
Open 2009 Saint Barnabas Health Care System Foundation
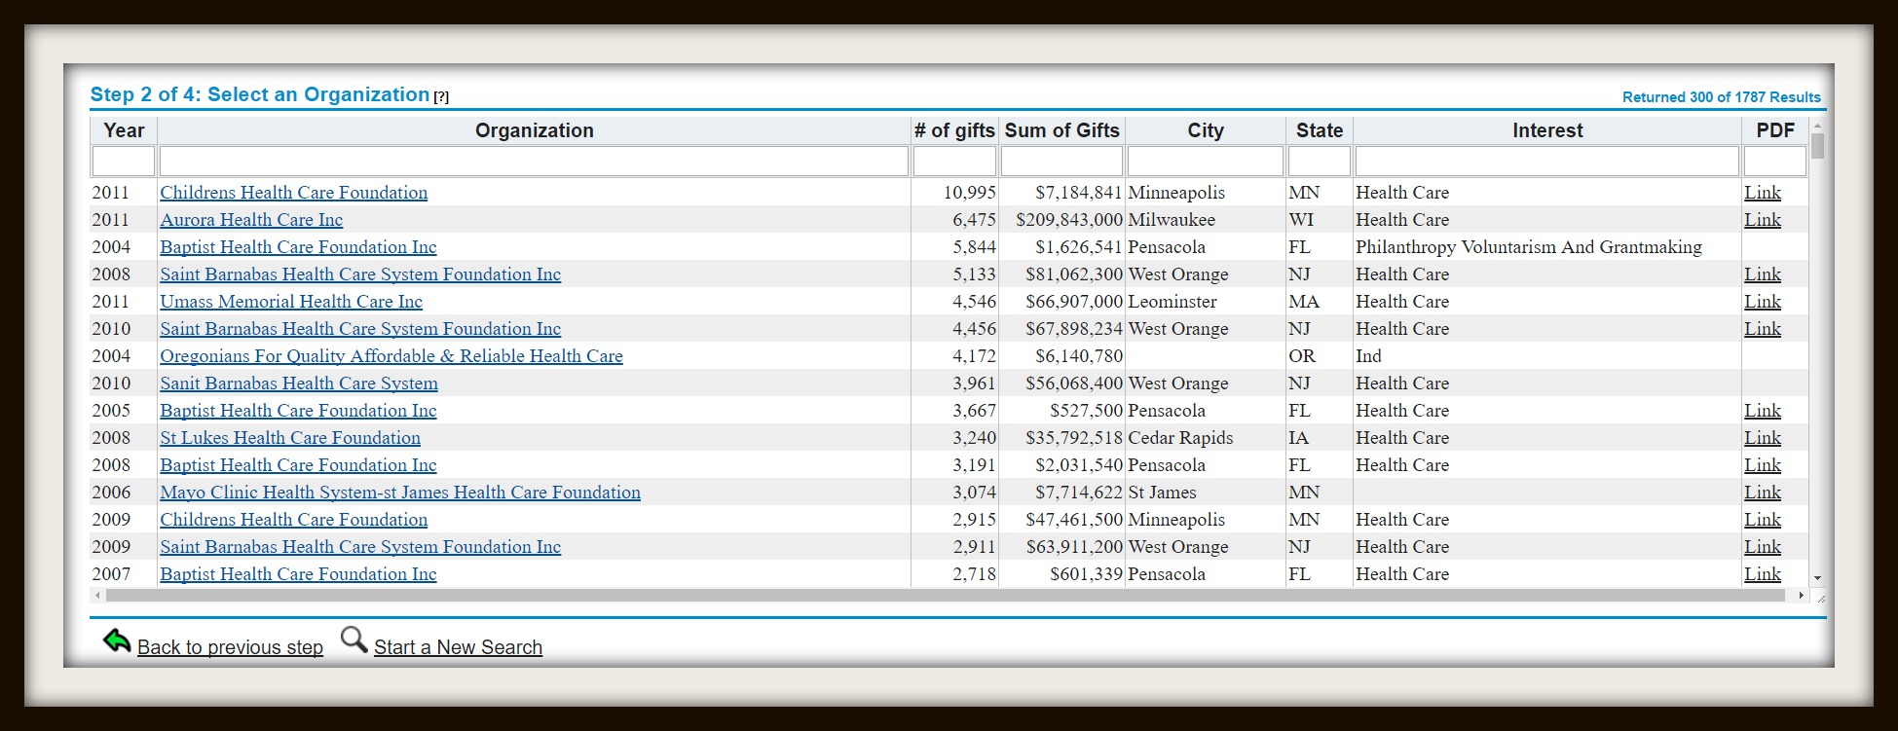360,547
